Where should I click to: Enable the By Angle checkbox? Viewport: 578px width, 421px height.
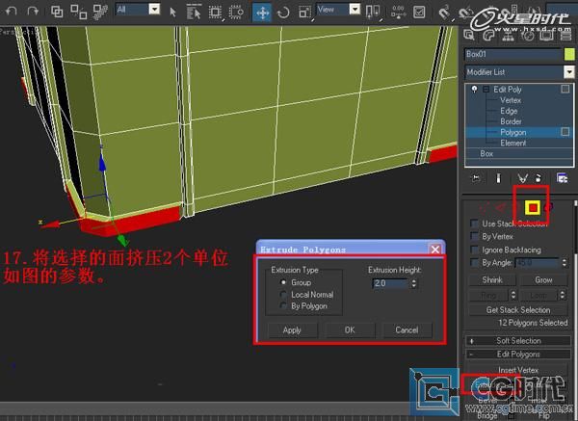[x=474, y=262]
